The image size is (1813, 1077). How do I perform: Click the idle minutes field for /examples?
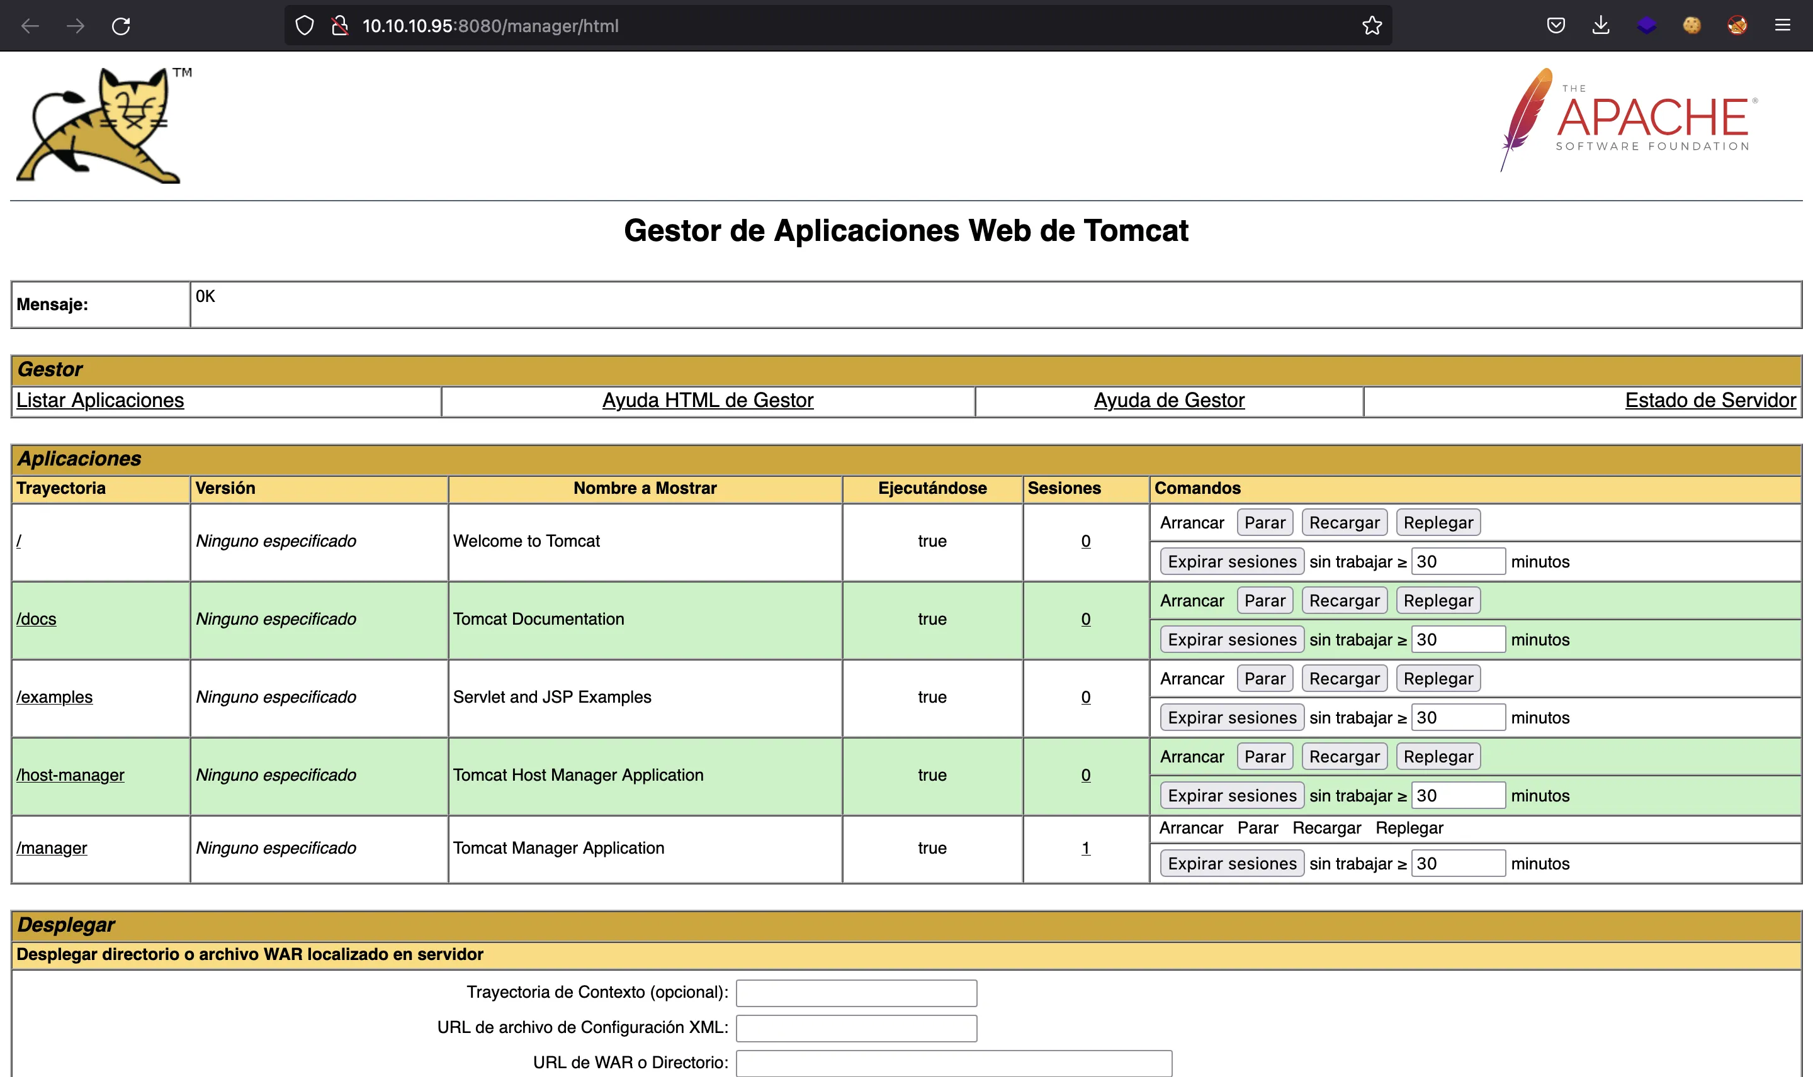click(x=1458, y=718)
